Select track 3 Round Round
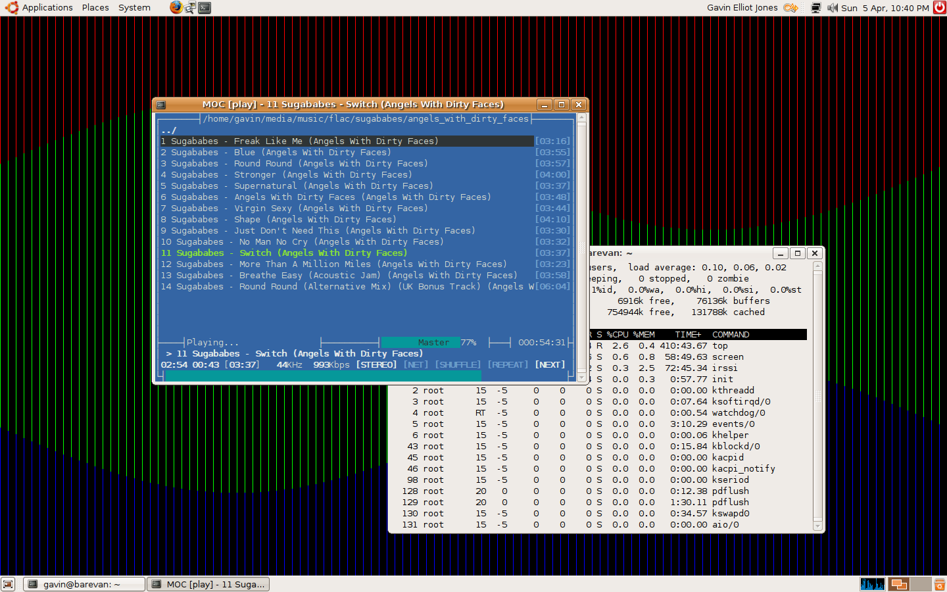 click(x=347, y=164)
